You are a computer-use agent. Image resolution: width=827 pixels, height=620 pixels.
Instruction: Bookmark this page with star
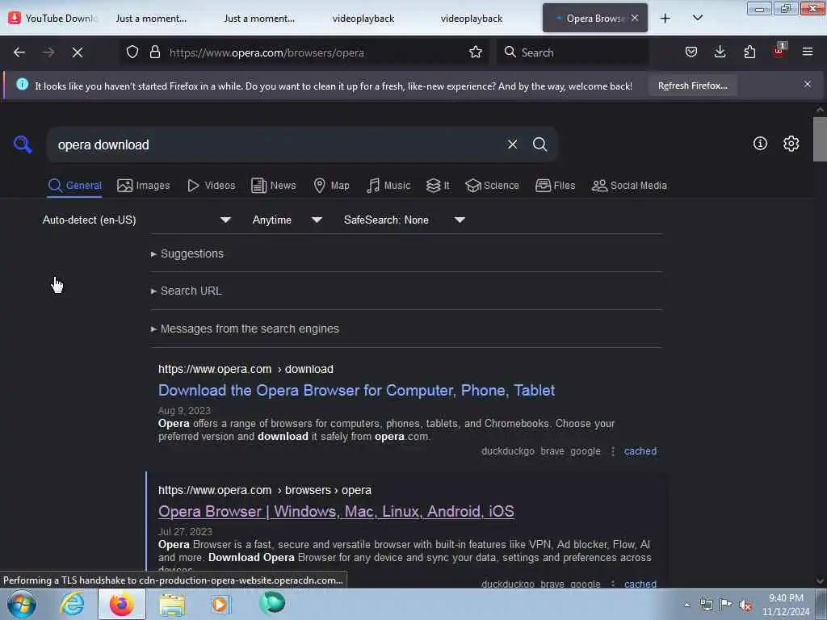point(475,52)
